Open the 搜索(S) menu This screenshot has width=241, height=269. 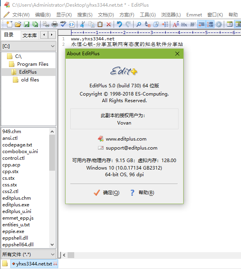click(x=85, y=15)
